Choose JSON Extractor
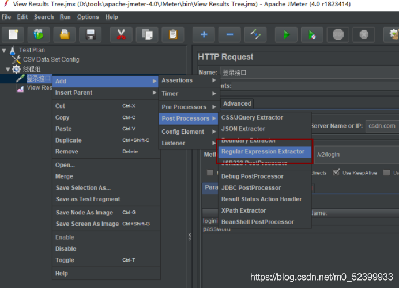The width and height of the screenshot is (399, 288). [x=265, y=129]
